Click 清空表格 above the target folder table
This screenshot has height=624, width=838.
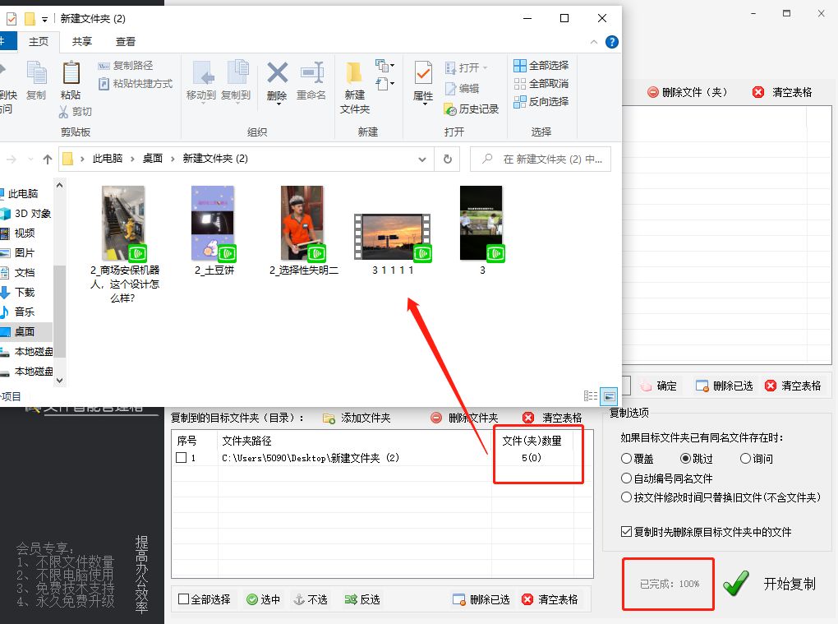[x=552, y=418]
